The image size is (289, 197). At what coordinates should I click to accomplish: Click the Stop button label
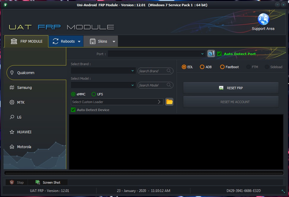click(x=20, y=182)
